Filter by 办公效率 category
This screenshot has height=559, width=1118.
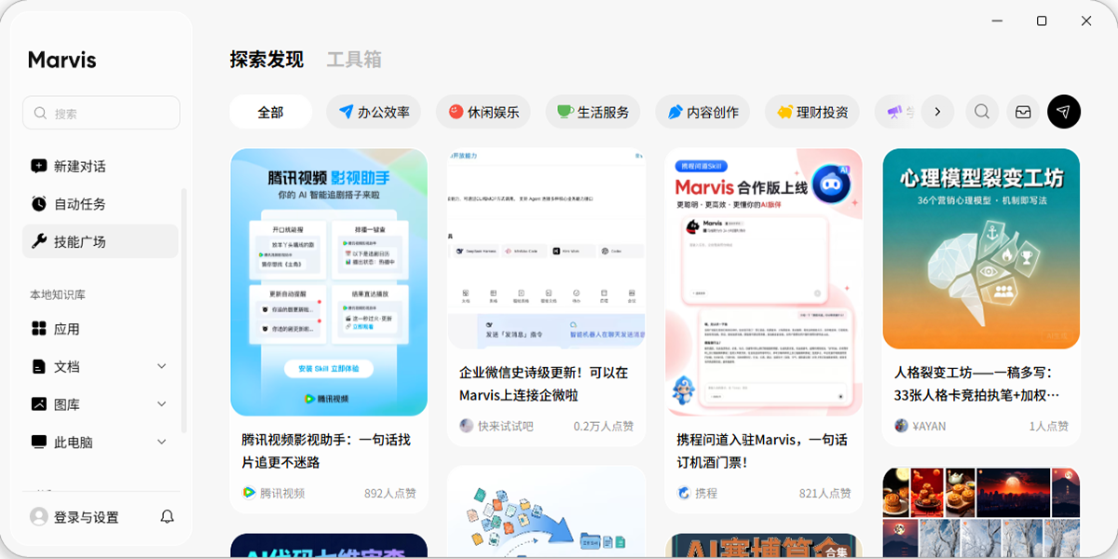point(374,112)
